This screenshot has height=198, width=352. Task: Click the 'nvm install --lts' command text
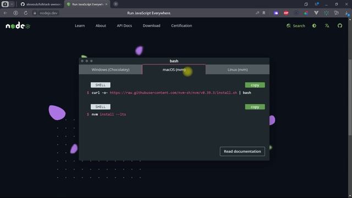[x=109, y=114]
